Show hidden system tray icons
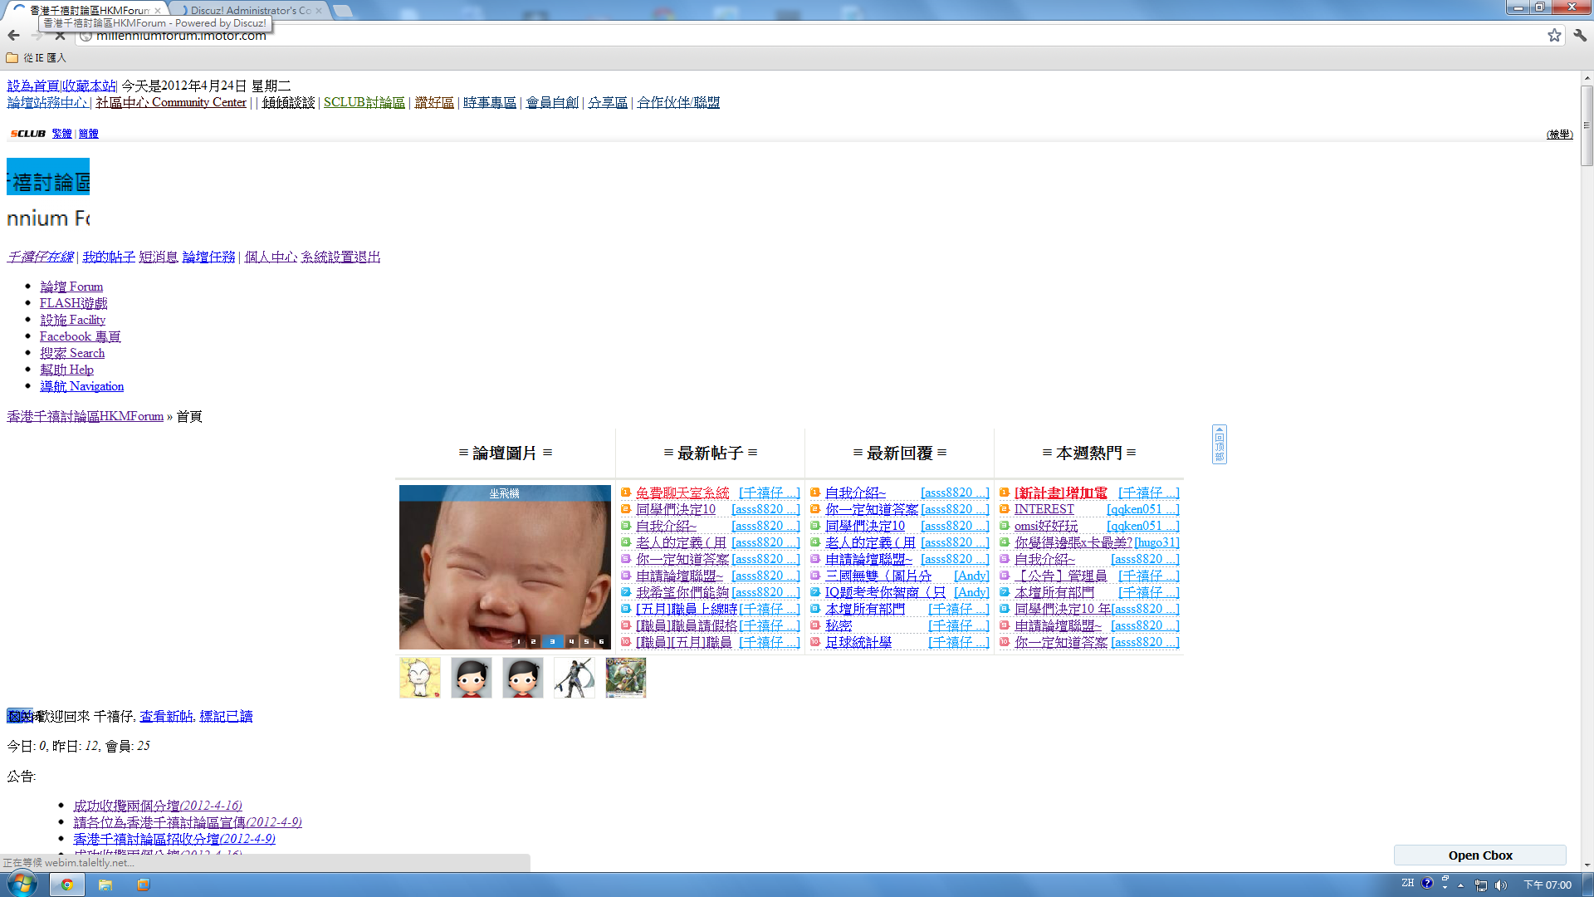 coord(1460,885)
